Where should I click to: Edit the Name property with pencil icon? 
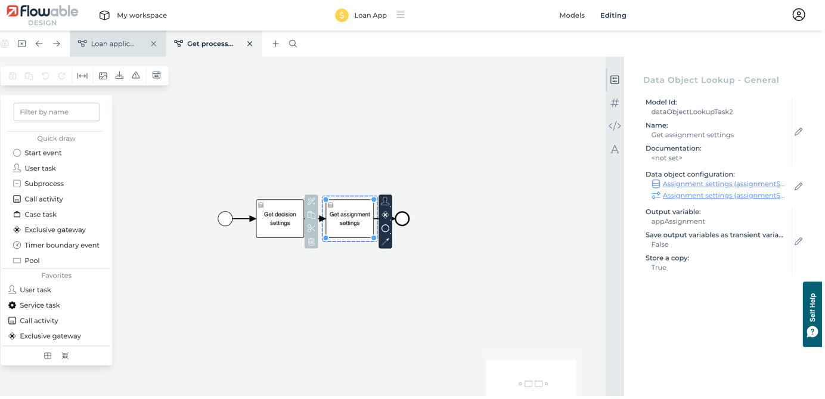click(x=798, y=131)
